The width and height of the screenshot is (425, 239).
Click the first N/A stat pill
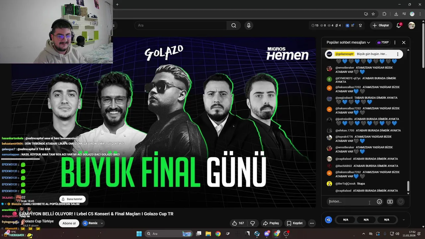pos(346,220)
